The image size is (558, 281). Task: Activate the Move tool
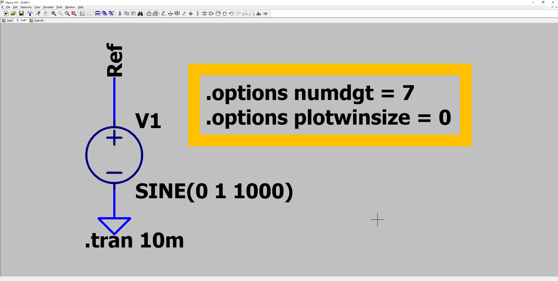pyautogui.click(x=218, y=13)
